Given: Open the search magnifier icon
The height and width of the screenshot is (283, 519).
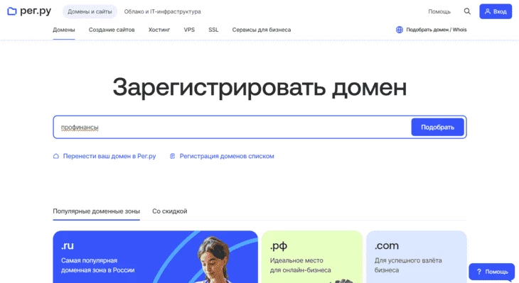Looking at the screenshot, I should pos(467,11).
